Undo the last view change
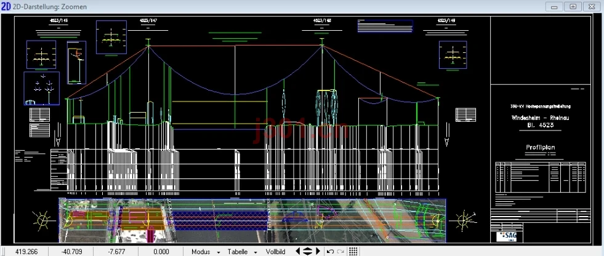604x256 pixels. click(330, 252)
